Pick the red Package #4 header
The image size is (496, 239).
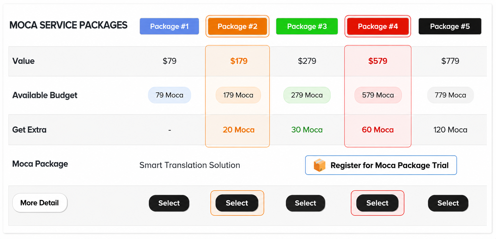[x=378, y=26]
